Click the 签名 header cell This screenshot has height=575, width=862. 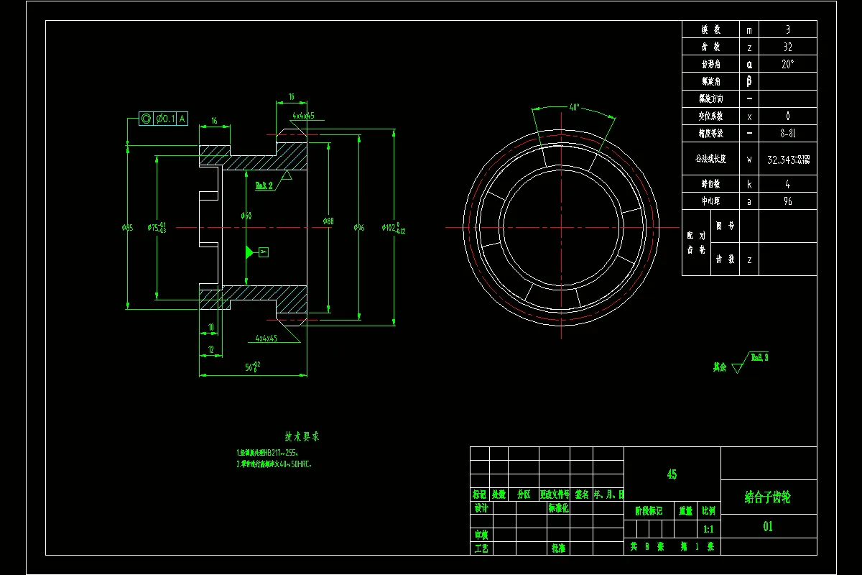click(582, 494)
